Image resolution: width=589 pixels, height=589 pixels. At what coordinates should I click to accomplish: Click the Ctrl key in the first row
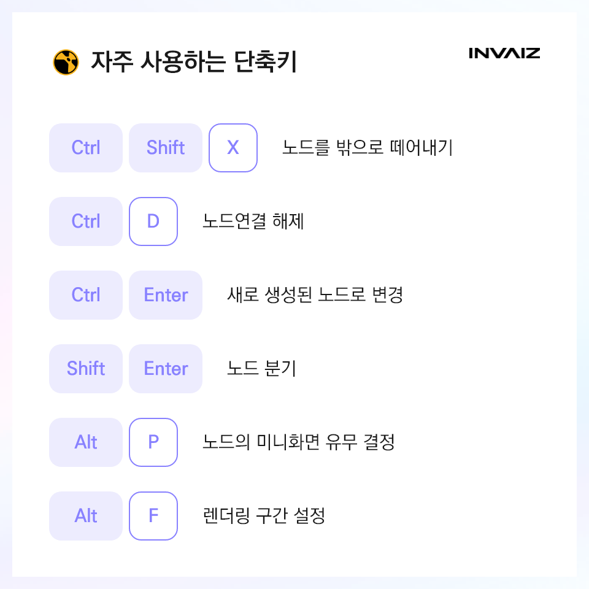coord(86,148)
